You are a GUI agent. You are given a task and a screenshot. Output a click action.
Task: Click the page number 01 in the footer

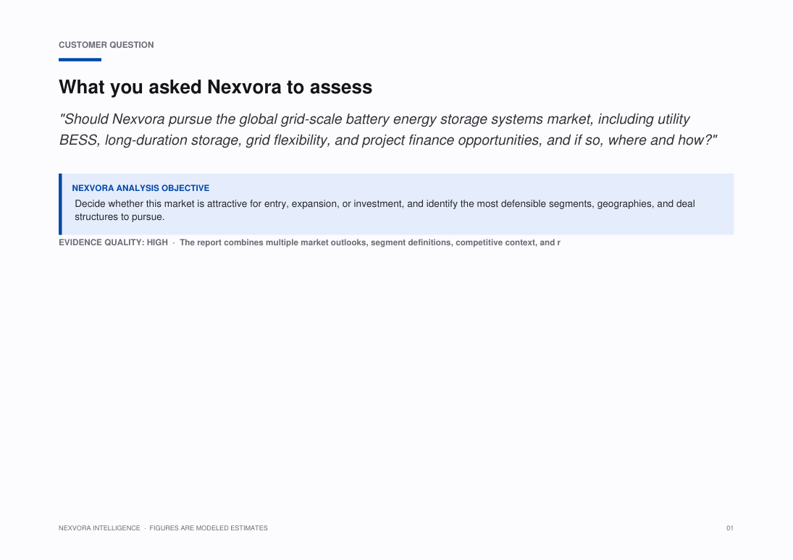[730, 528]
